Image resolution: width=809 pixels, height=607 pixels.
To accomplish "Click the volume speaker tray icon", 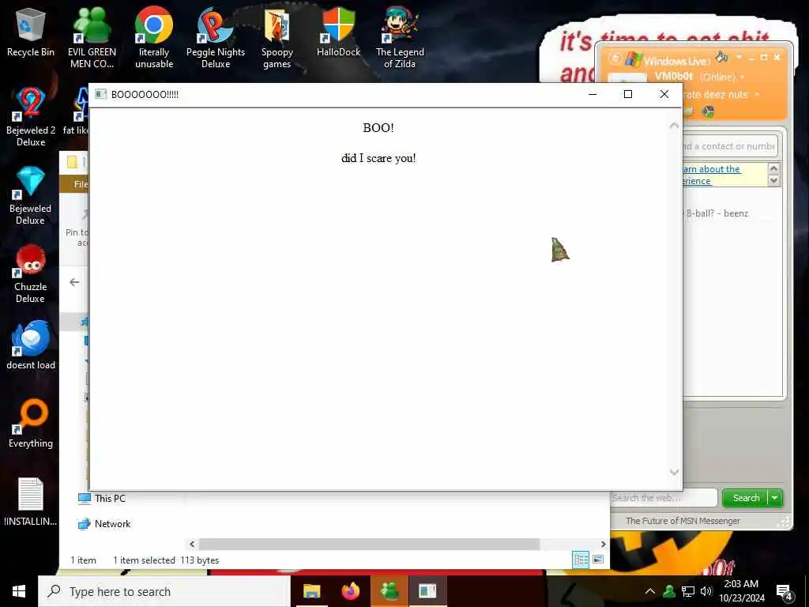I will 706,591.
